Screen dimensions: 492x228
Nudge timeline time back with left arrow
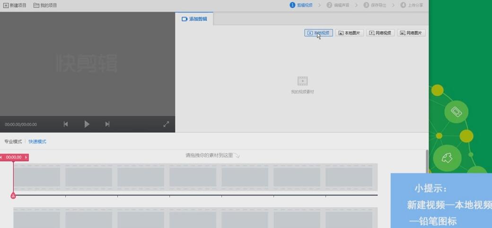pos(1,157)
